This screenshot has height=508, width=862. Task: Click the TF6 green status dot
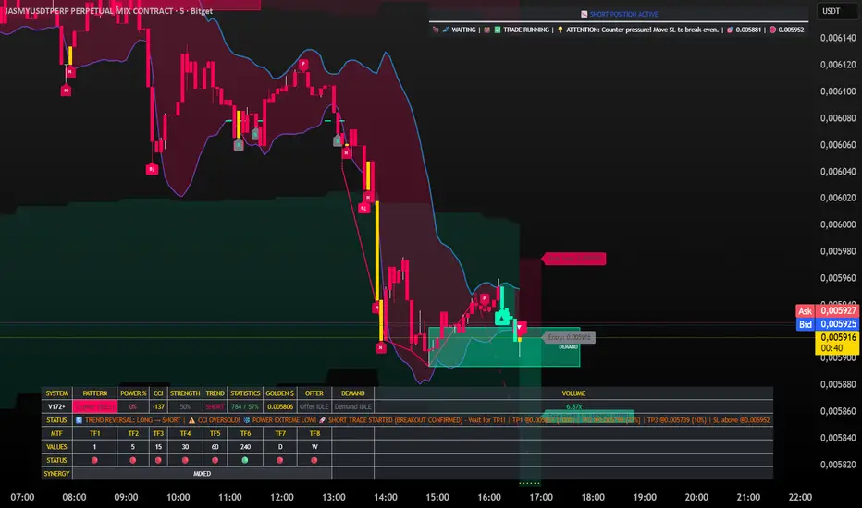point(245,460)
